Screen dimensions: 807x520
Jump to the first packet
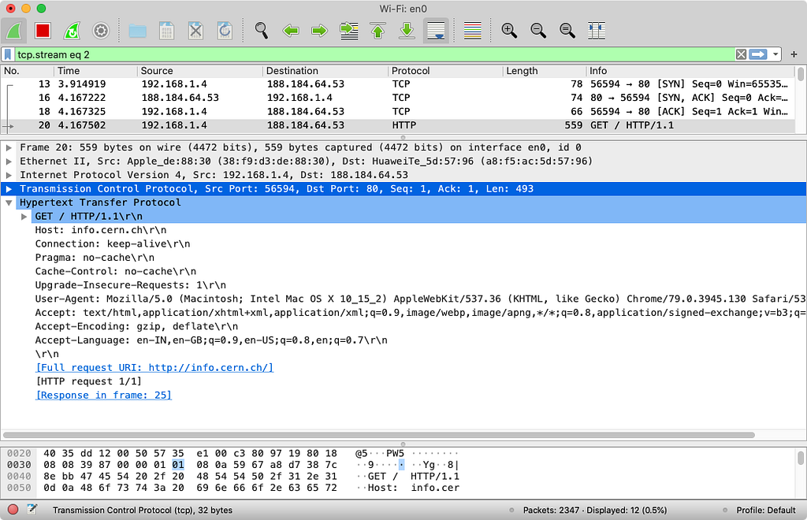tap(377, 31)
